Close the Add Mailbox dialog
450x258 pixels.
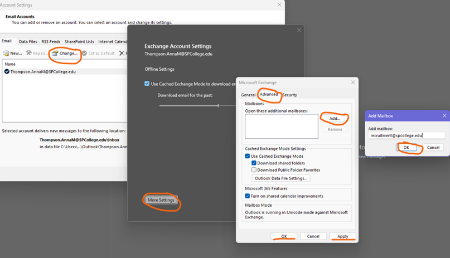point(444,115)
